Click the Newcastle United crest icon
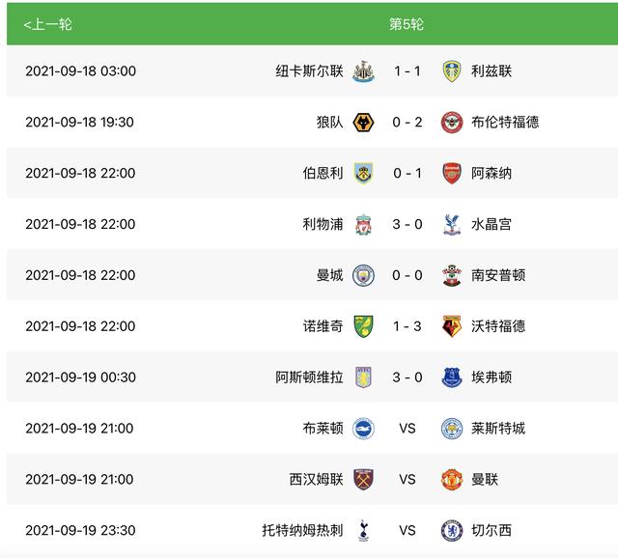618x558 pixels. (x=363, y=71)
